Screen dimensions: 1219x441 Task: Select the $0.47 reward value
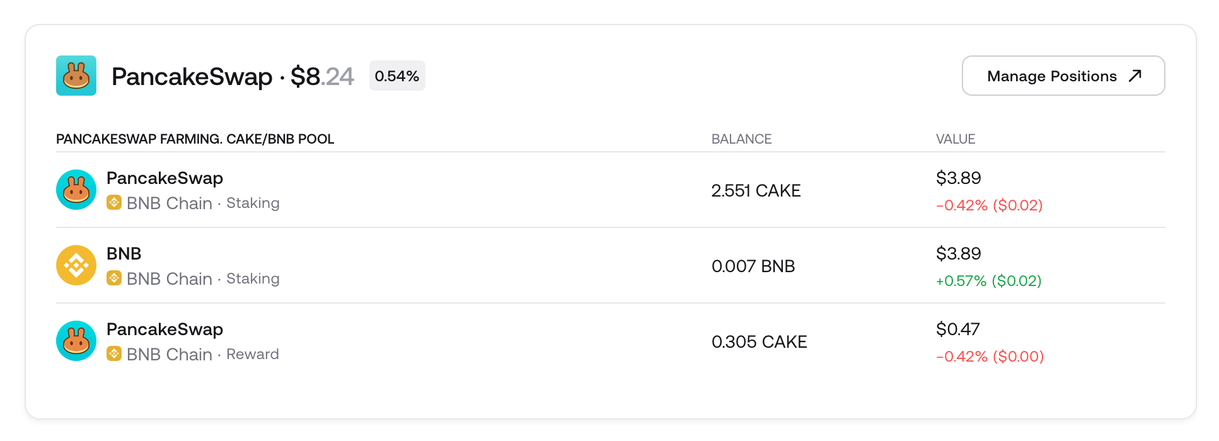(957, 328)
